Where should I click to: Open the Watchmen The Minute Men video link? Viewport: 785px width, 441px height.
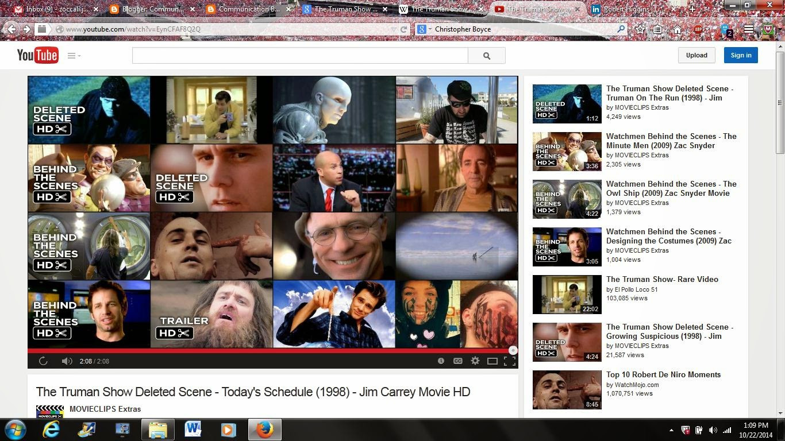671,141
